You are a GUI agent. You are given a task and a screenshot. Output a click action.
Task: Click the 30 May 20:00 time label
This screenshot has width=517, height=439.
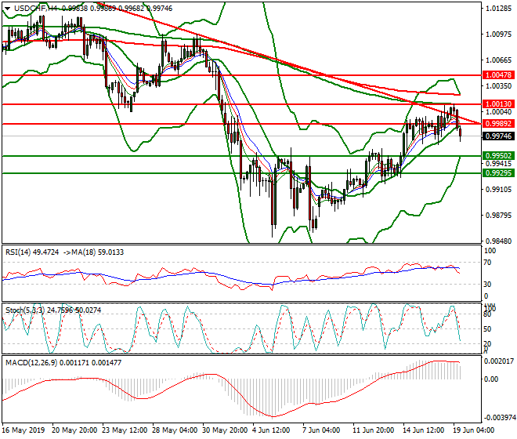point(225,430)
